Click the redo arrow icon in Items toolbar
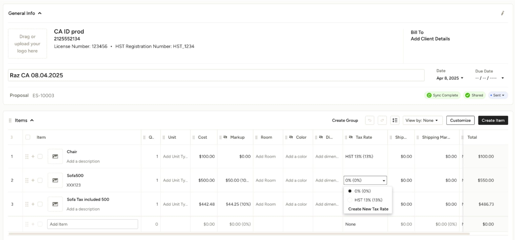Image resolution: width=515 pixels, height=240 pixels. pyautogui.click(x=382, y=120)
